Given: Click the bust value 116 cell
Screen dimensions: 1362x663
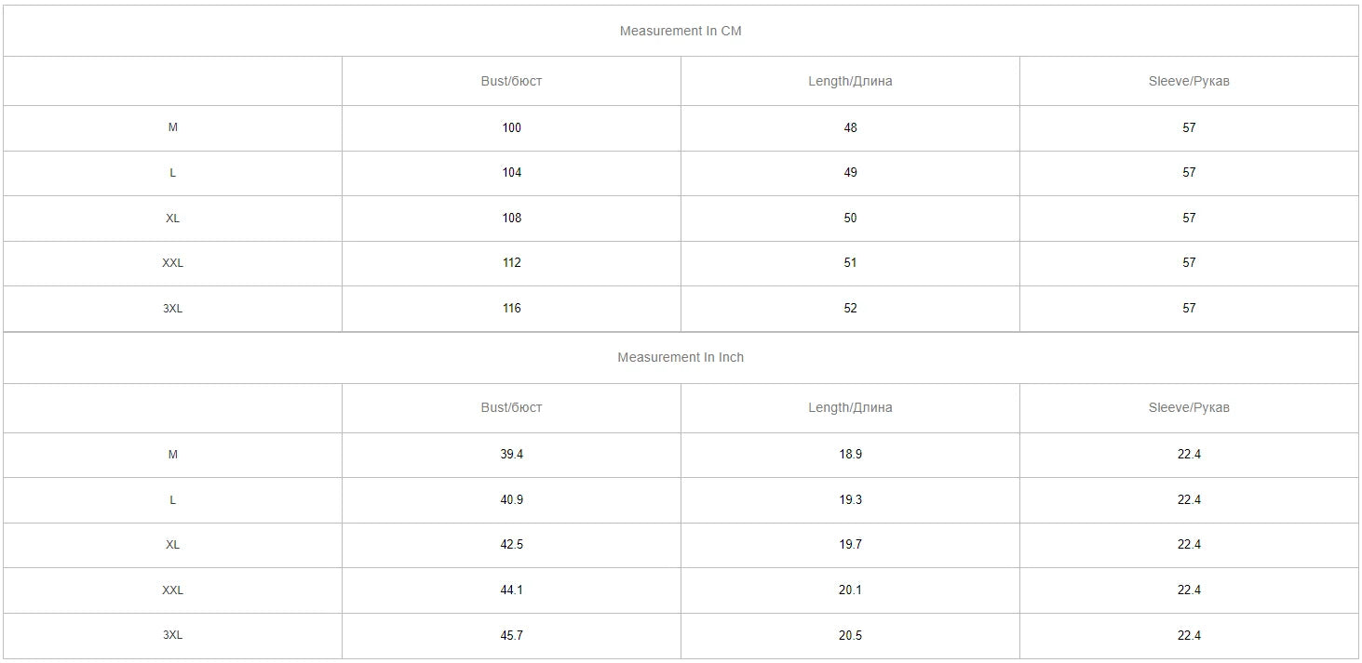Looking at the screenshot, I should click(x=511, y=308).
